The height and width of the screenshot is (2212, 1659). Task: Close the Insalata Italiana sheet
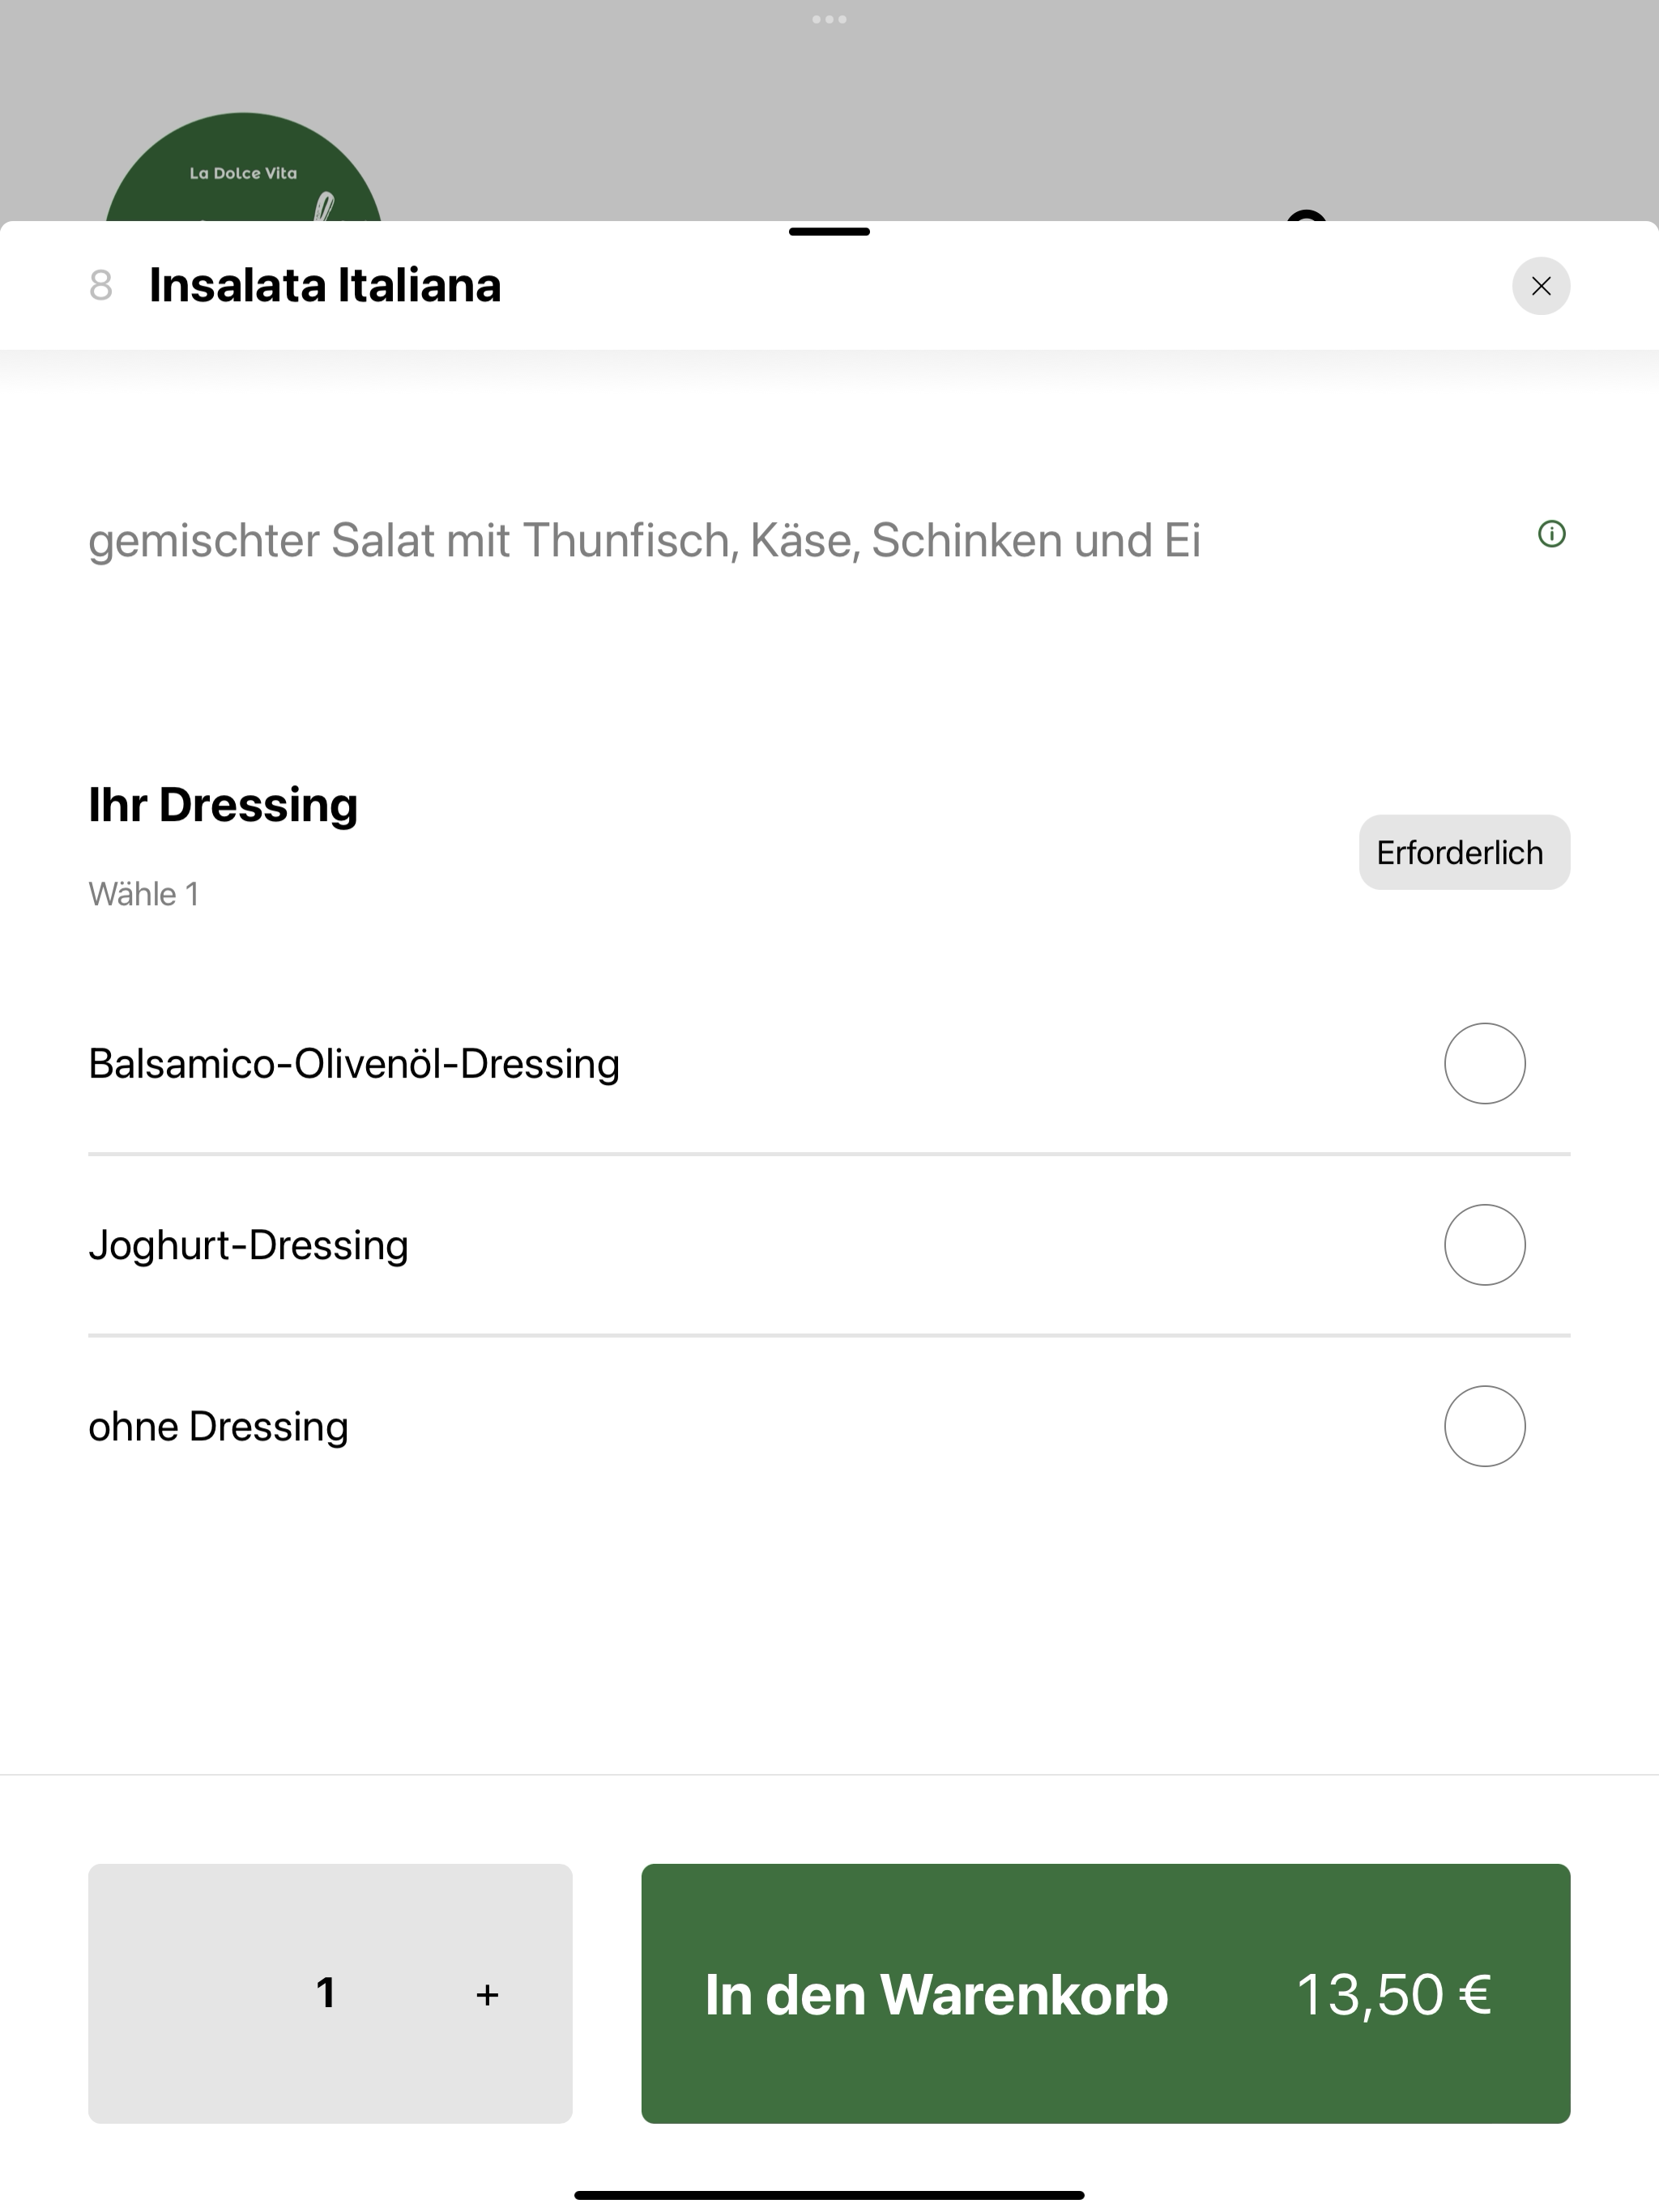(1540, 286)
